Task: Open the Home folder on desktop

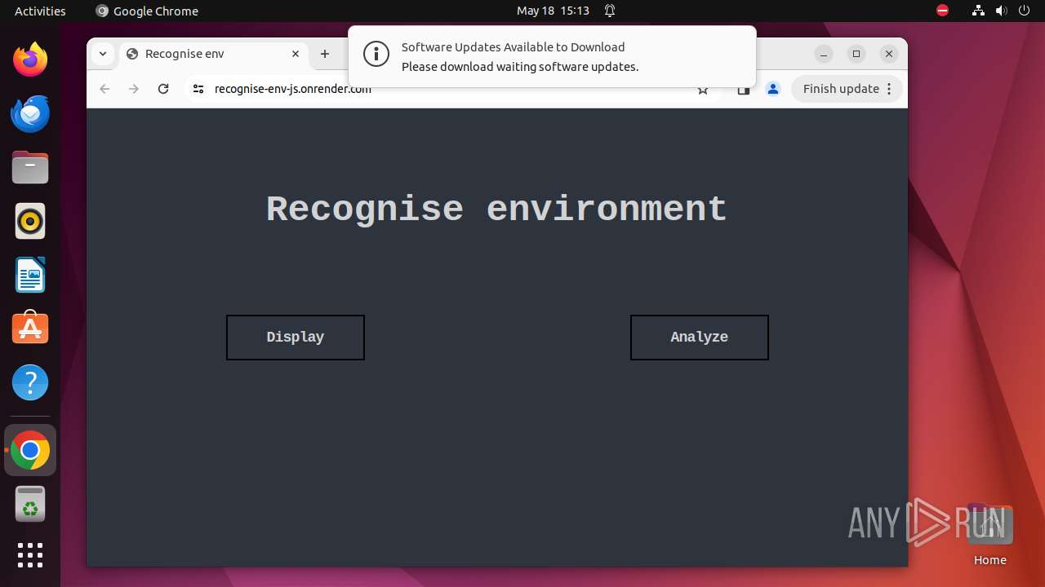Action: [x=989, y=535]
